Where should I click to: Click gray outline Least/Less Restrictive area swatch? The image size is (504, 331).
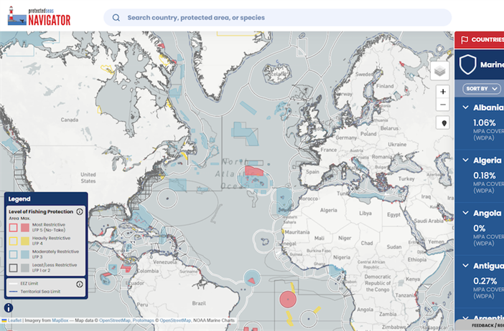tap(13, 268)
